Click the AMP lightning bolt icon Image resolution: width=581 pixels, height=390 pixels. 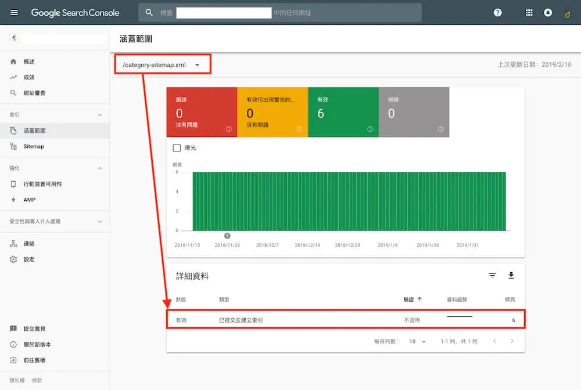pos(13,200)
